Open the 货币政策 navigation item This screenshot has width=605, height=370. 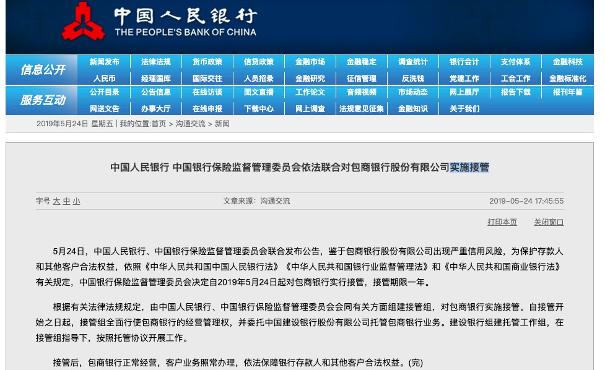[207, 62]
